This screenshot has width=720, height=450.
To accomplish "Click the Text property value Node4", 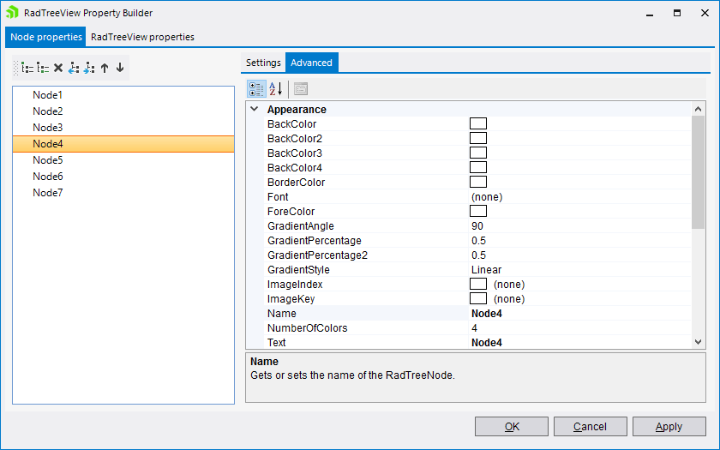I will (579, 343).
